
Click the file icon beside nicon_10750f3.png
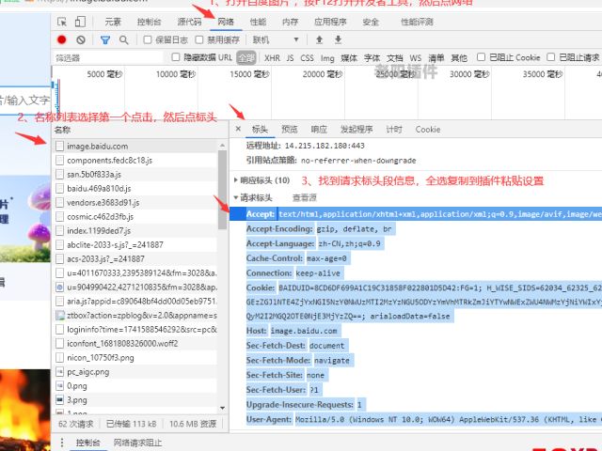(x=59, y=358)
